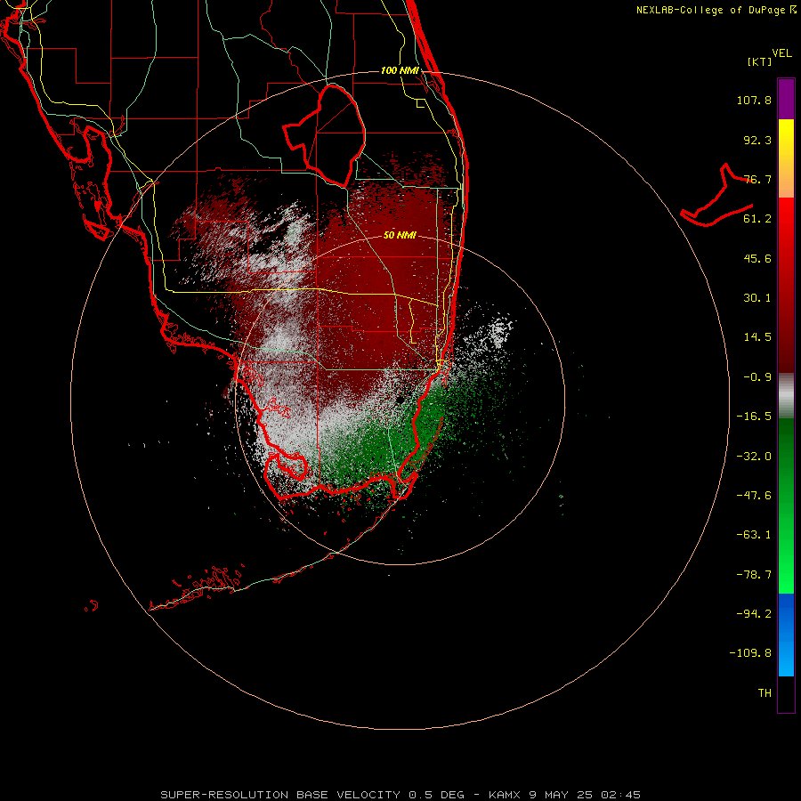Select the -32.0 legend value
Screen dimensions: 801x801
(x=754, y=457)
